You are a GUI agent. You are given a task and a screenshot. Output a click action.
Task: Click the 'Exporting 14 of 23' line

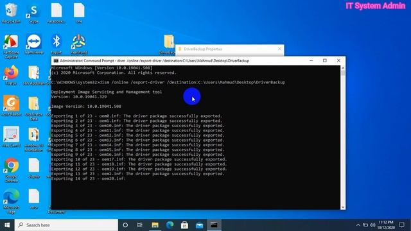pos(89,178)
